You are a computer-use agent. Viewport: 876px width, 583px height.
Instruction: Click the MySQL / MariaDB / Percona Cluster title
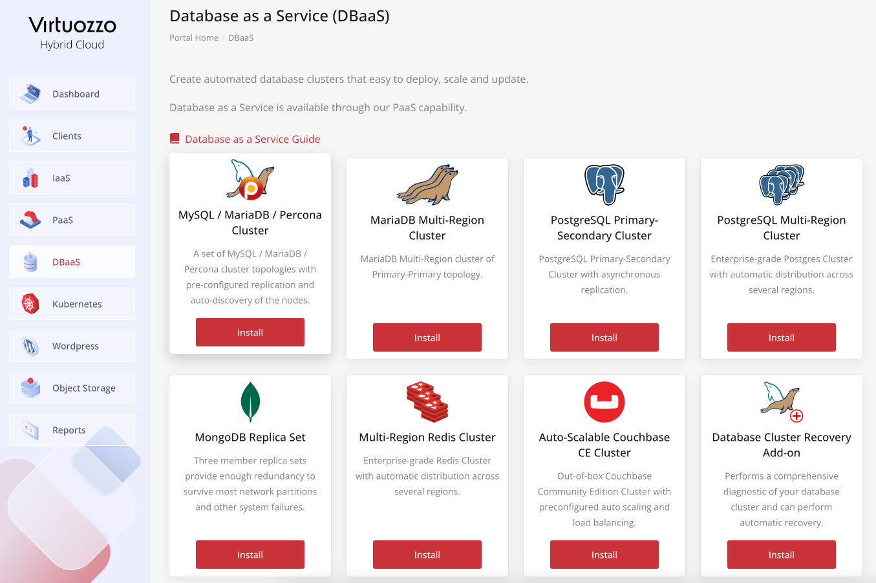coord(250,223)
